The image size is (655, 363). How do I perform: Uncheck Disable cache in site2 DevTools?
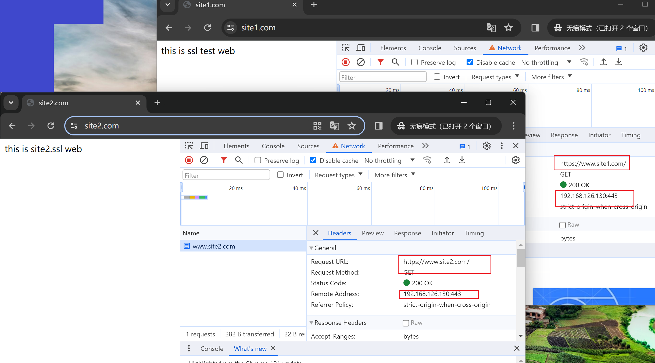[x=313, y=160]
